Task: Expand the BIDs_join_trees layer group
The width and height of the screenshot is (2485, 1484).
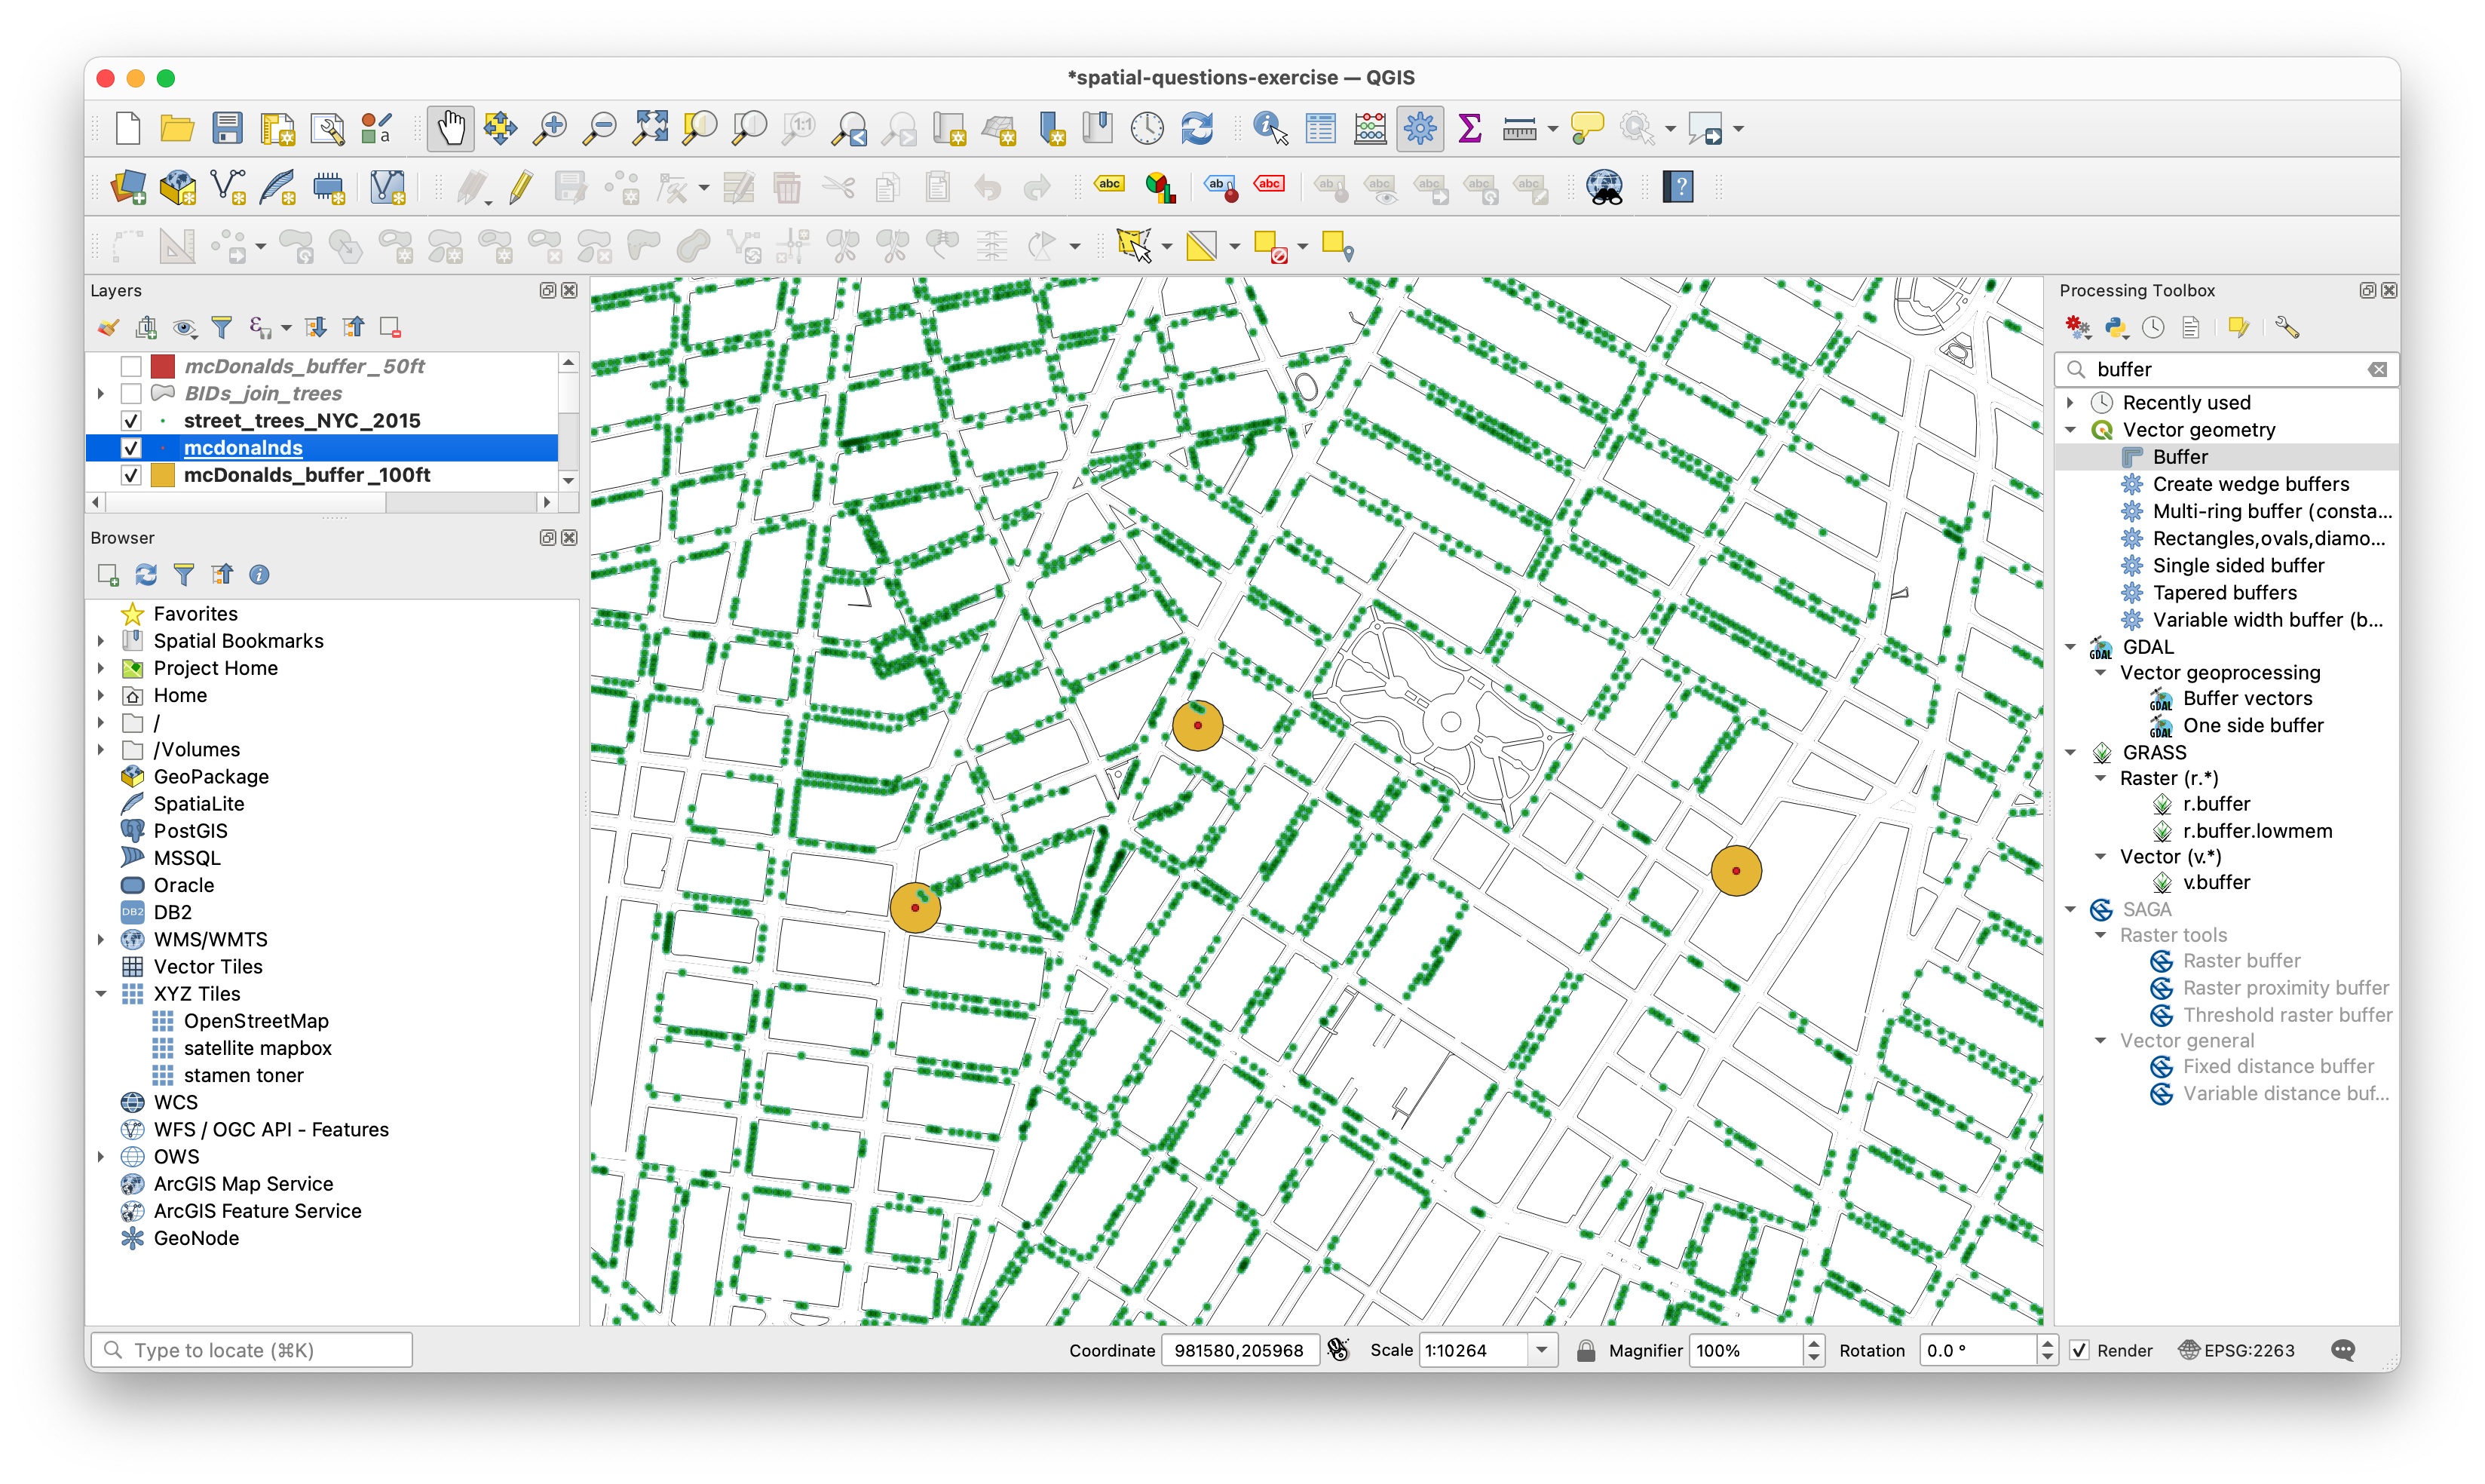Action: tap(101, 394)
